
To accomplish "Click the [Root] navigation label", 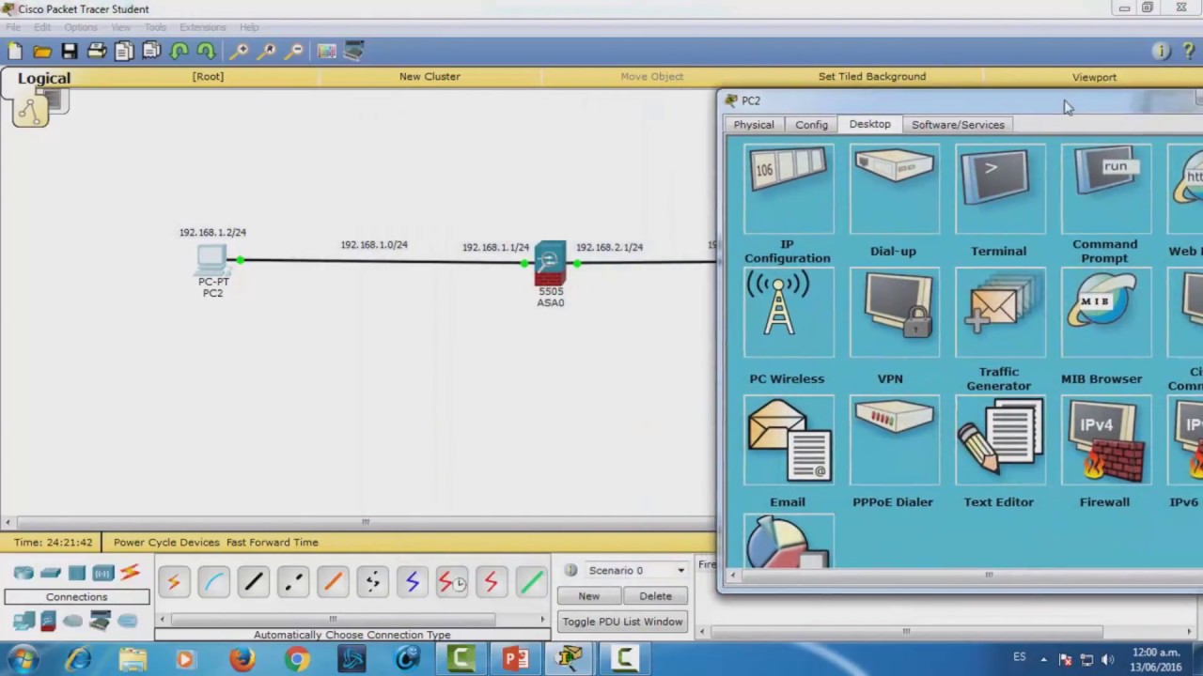I will tap(208, 76).
